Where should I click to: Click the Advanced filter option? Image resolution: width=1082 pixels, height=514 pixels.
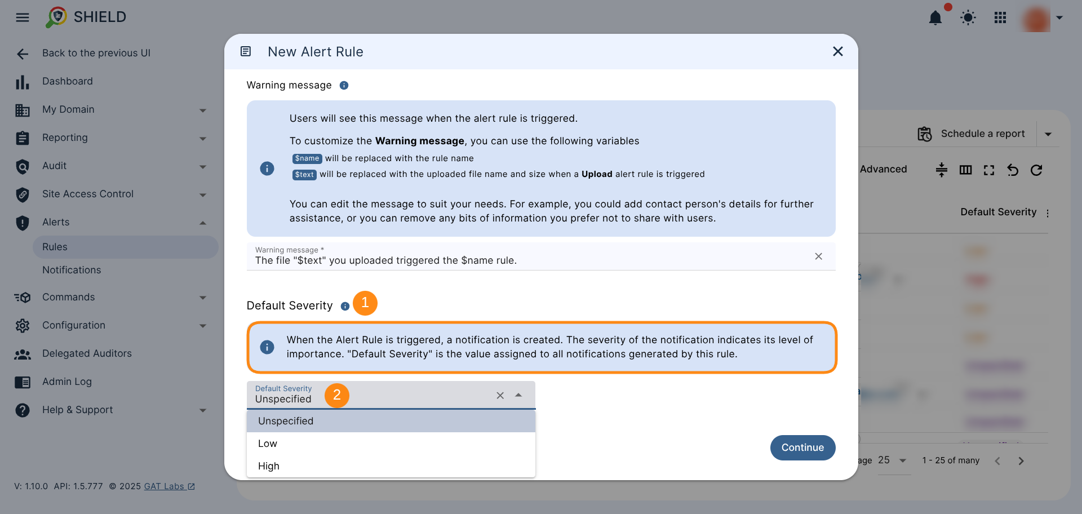[x=883, y=169]
